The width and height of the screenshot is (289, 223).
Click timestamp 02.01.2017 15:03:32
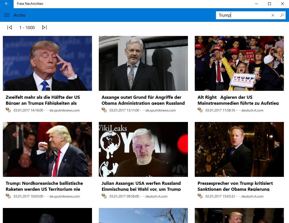220,196
